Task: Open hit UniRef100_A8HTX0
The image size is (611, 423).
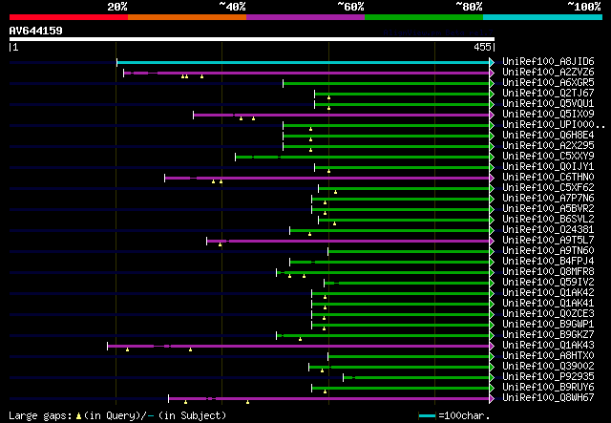Action: point(548,356)
